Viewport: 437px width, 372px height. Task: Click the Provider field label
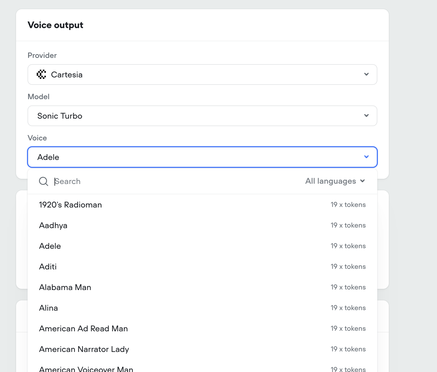pos(42,55)
